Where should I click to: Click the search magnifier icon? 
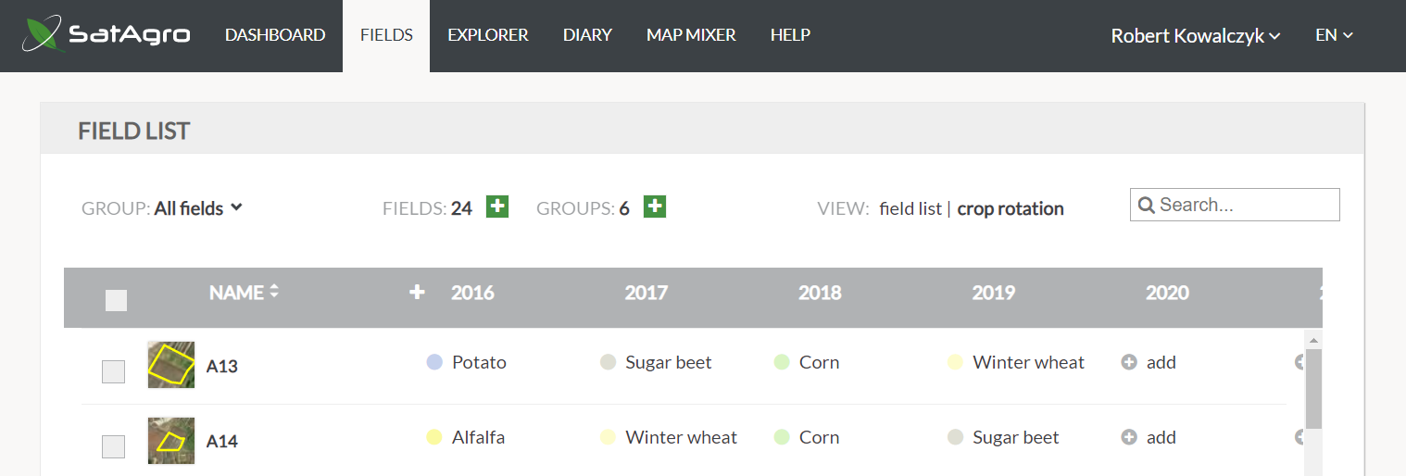tap(1146, 205)
